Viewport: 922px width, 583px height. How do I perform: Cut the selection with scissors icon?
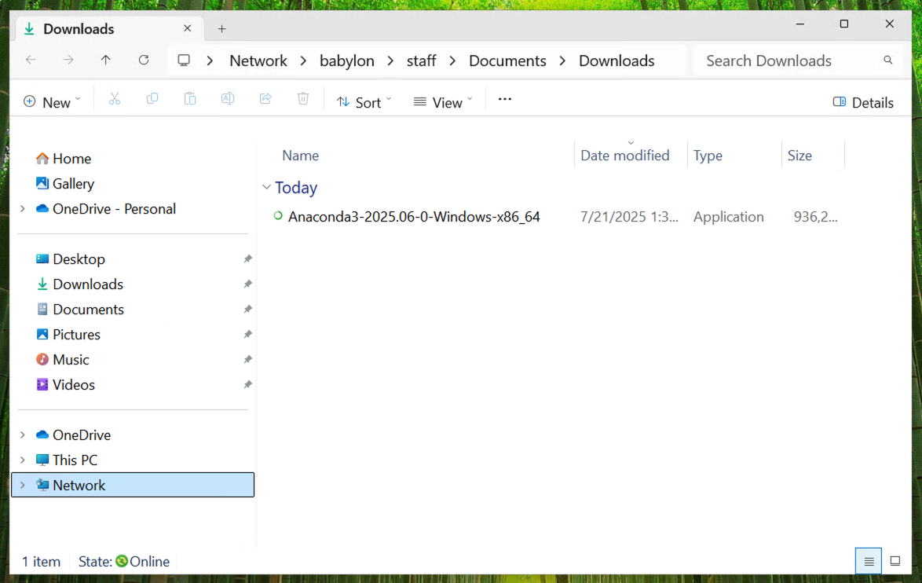coord(115,99)
